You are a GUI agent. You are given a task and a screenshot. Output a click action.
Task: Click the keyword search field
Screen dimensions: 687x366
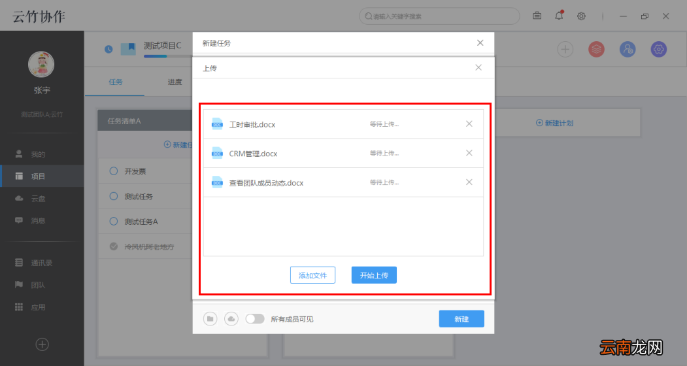coord(439,16)
